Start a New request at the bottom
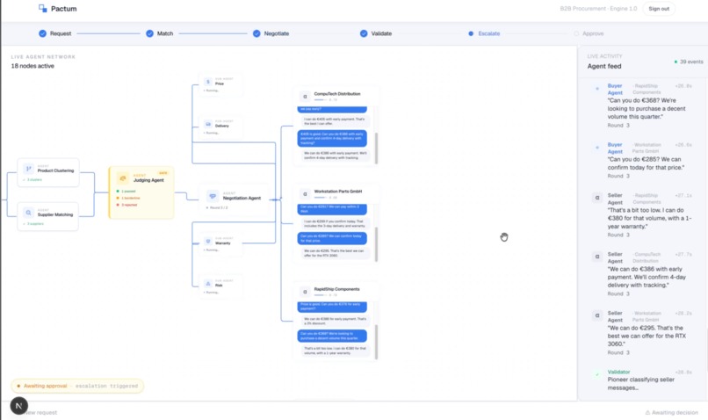This screenshot has height=420, width=708. [x=41, y=412]
